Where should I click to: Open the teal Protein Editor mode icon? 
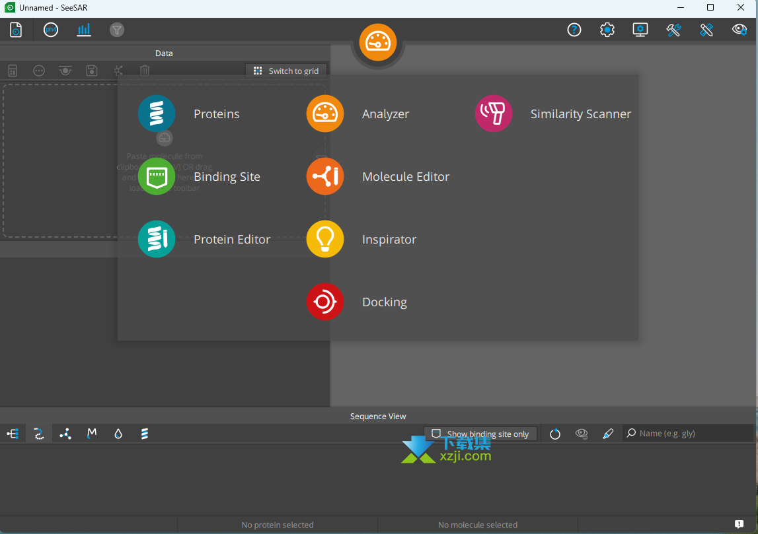pyautogui.click(x=157, y=240)
